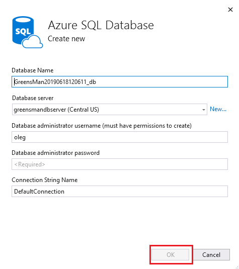The image size is (239, 269).
Task: Click the blue SQL cylinder icon
Action: pyautogui.click(x=23, y=29)
